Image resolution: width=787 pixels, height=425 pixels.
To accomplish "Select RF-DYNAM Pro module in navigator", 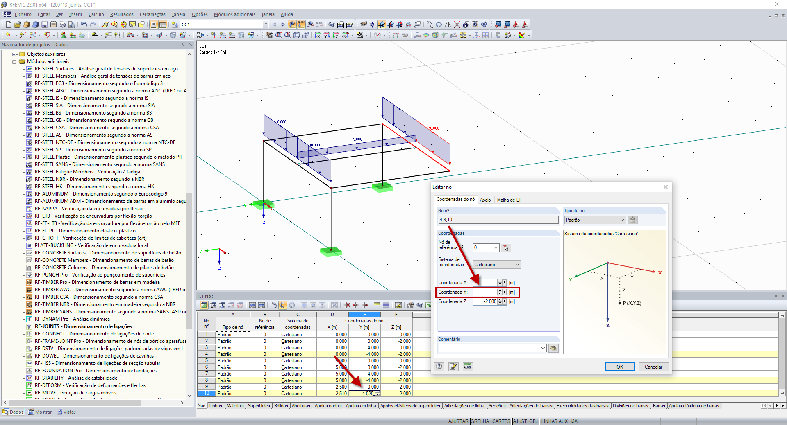I will point(72,319).
